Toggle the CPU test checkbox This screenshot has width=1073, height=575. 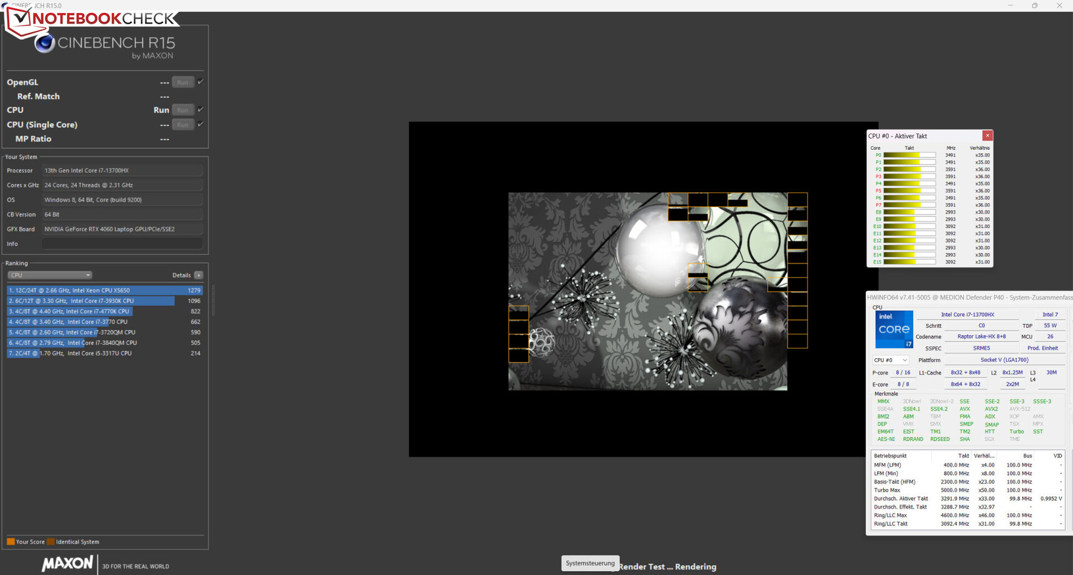pyautogui.click(x=201, y=110)
